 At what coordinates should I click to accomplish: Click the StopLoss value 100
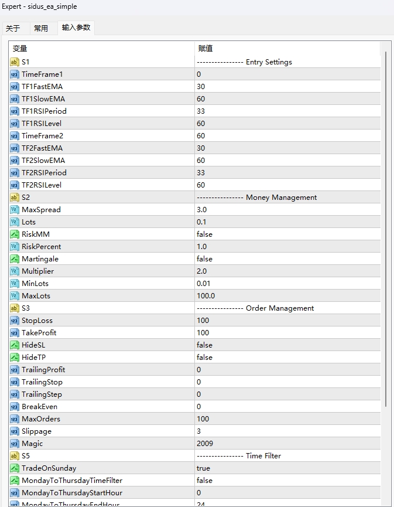click(203, 321)
